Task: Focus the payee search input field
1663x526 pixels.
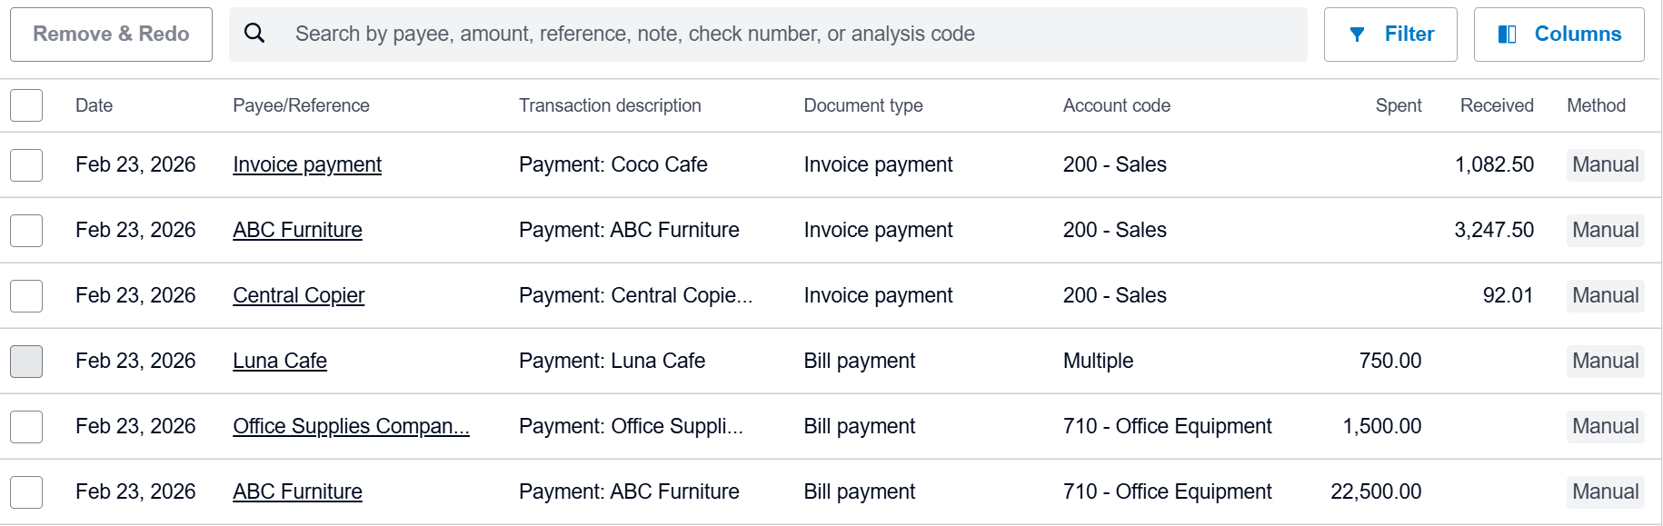Action: pos(782,35)
